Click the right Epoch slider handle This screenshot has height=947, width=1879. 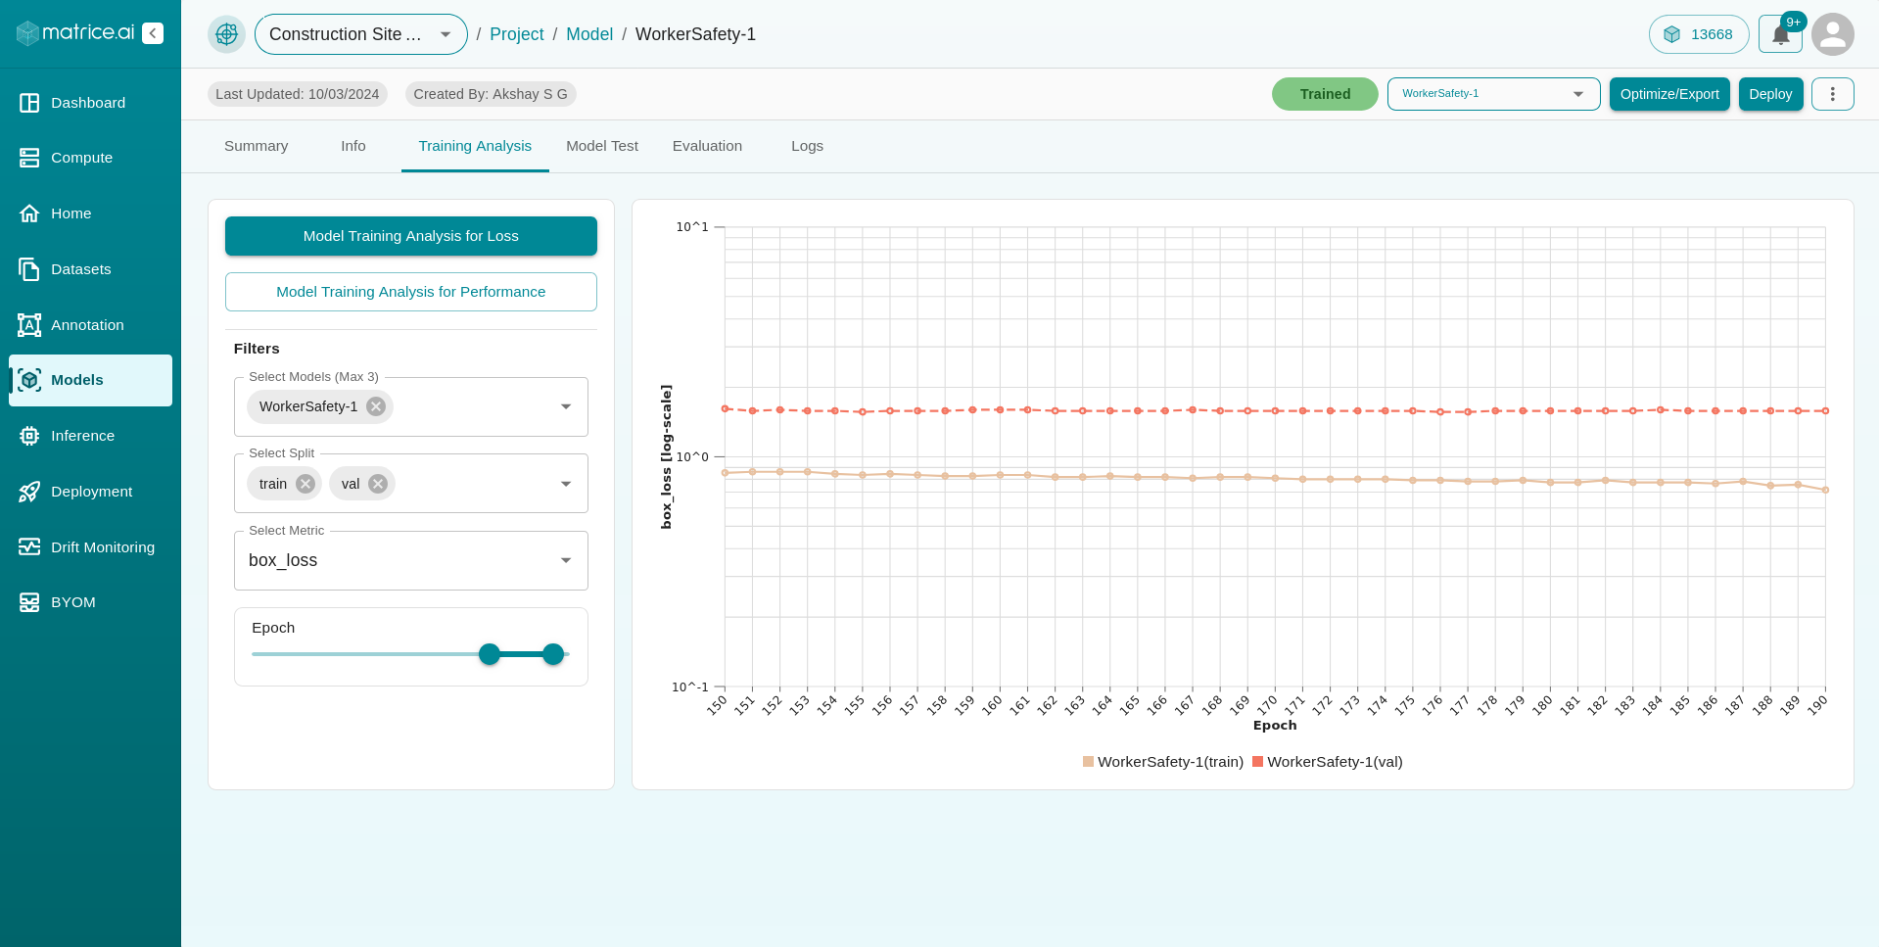(553, 654)
